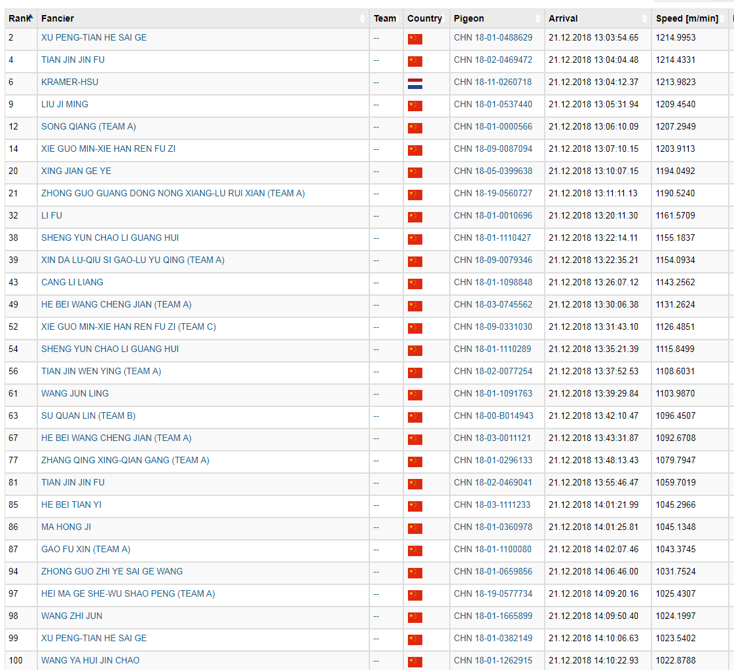The width and height of the screenshot is (734, 670).
Task: Open fancier LIU JI MING link
Action: coord(65,104)
